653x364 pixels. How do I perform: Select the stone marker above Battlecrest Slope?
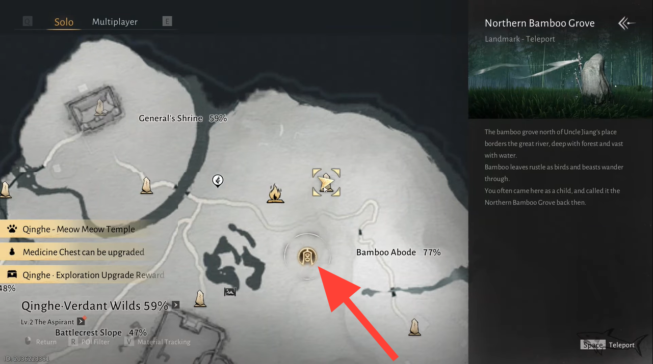pos(200,298)
